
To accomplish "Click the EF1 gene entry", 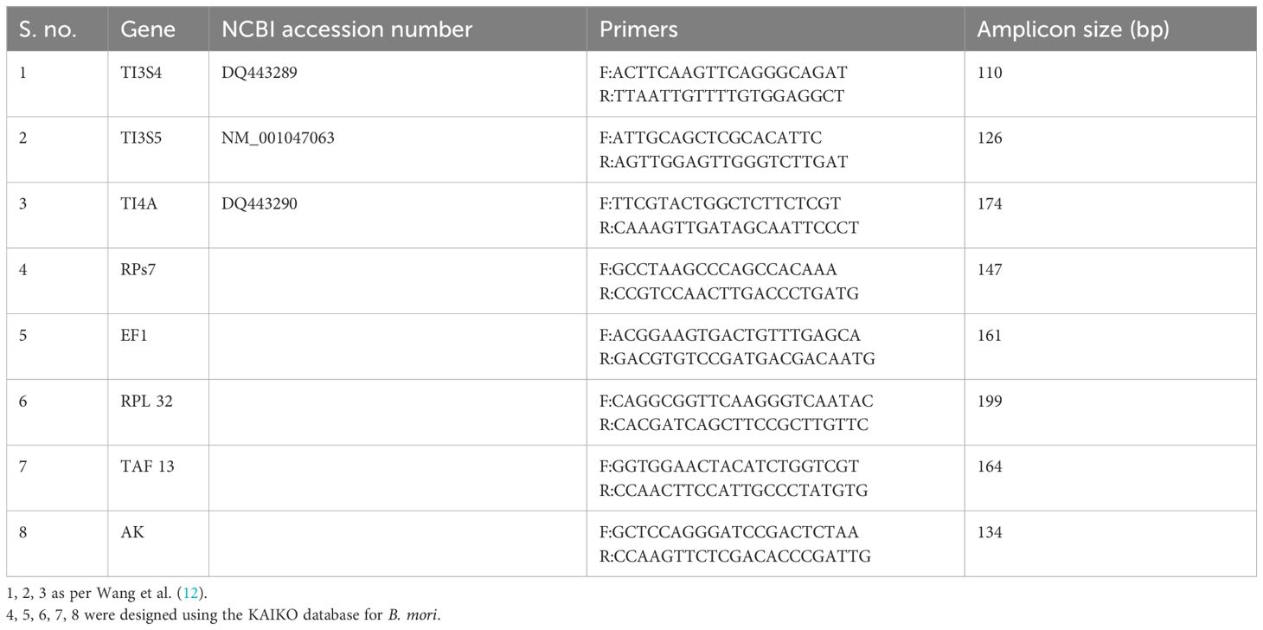I will 133,336.
